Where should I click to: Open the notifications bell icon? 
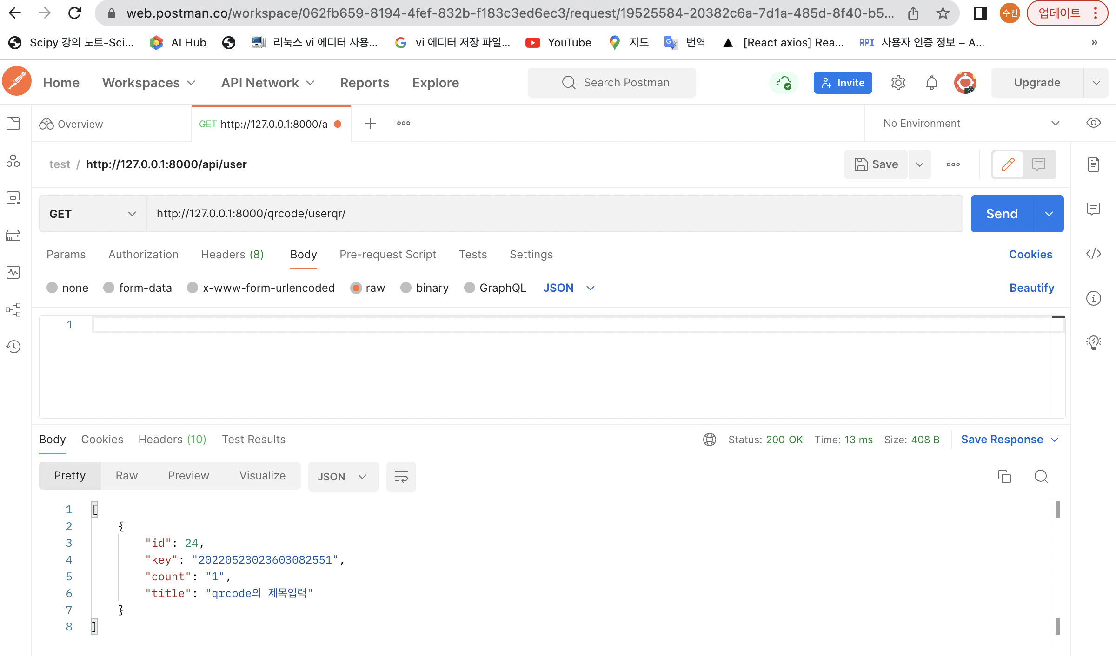[931, 83]
